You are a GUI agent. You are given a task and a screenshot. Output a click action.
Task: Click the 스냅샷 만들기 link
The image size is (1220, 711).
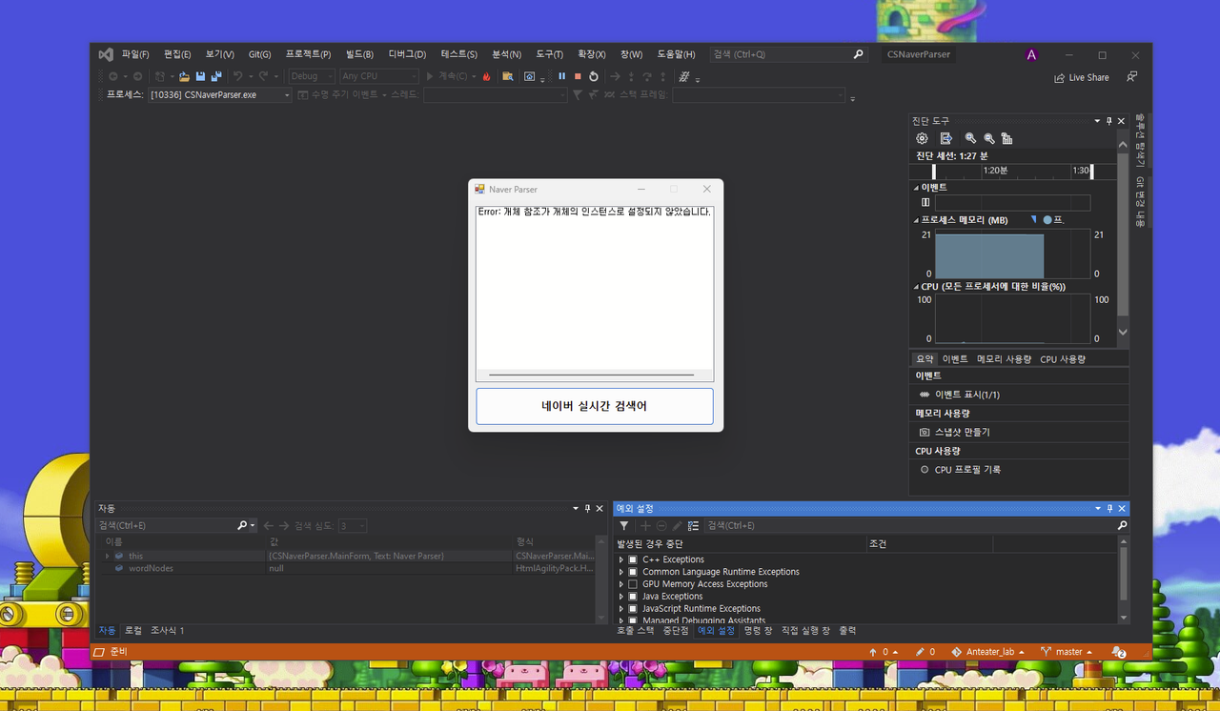point(962,432)
